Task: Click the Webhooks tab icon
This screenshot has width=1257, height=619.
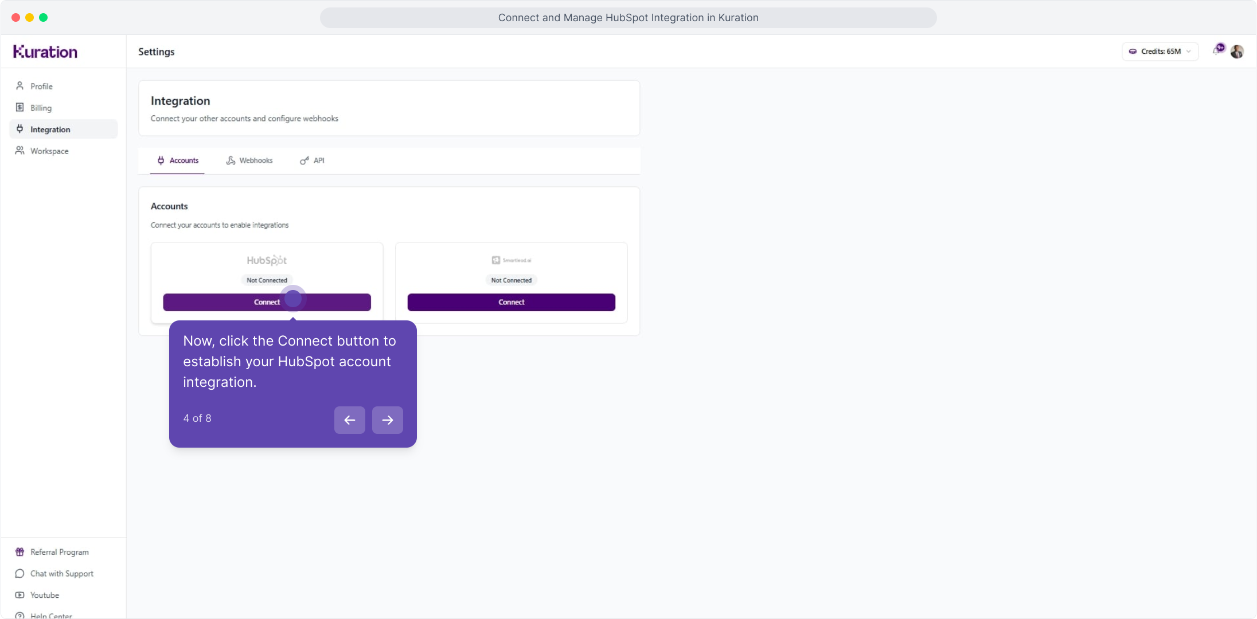Action: pos(231,160)
